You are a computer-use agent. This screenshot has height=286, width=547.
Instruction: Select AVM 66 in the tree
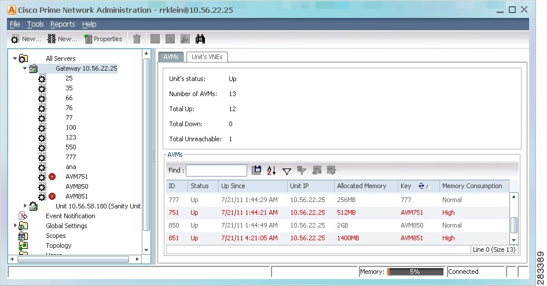69,98
